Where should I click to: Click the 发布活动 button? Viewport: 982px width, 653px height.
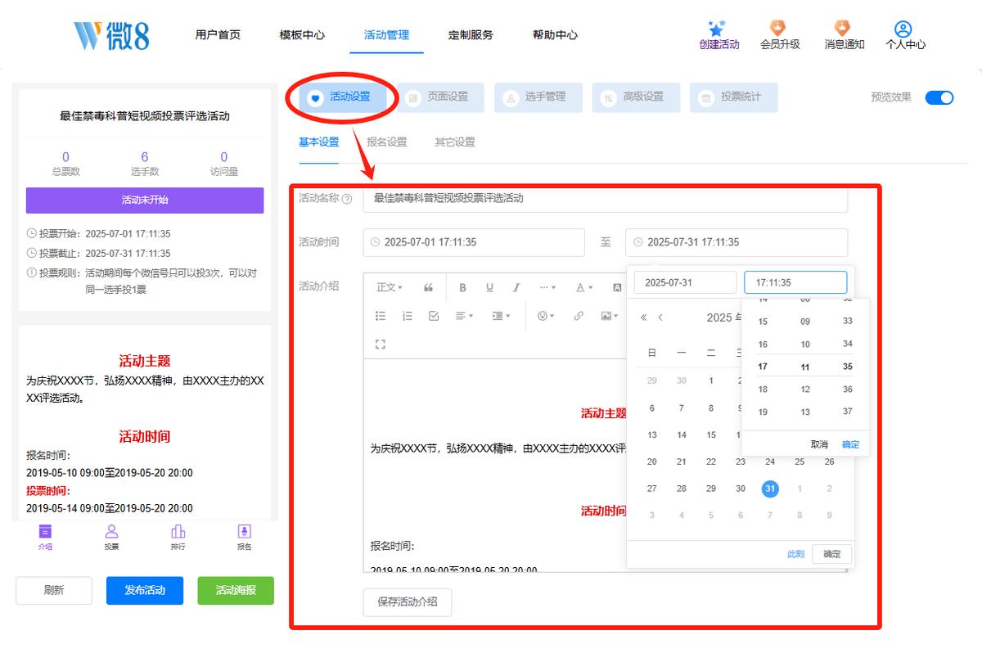pos(145,590)
